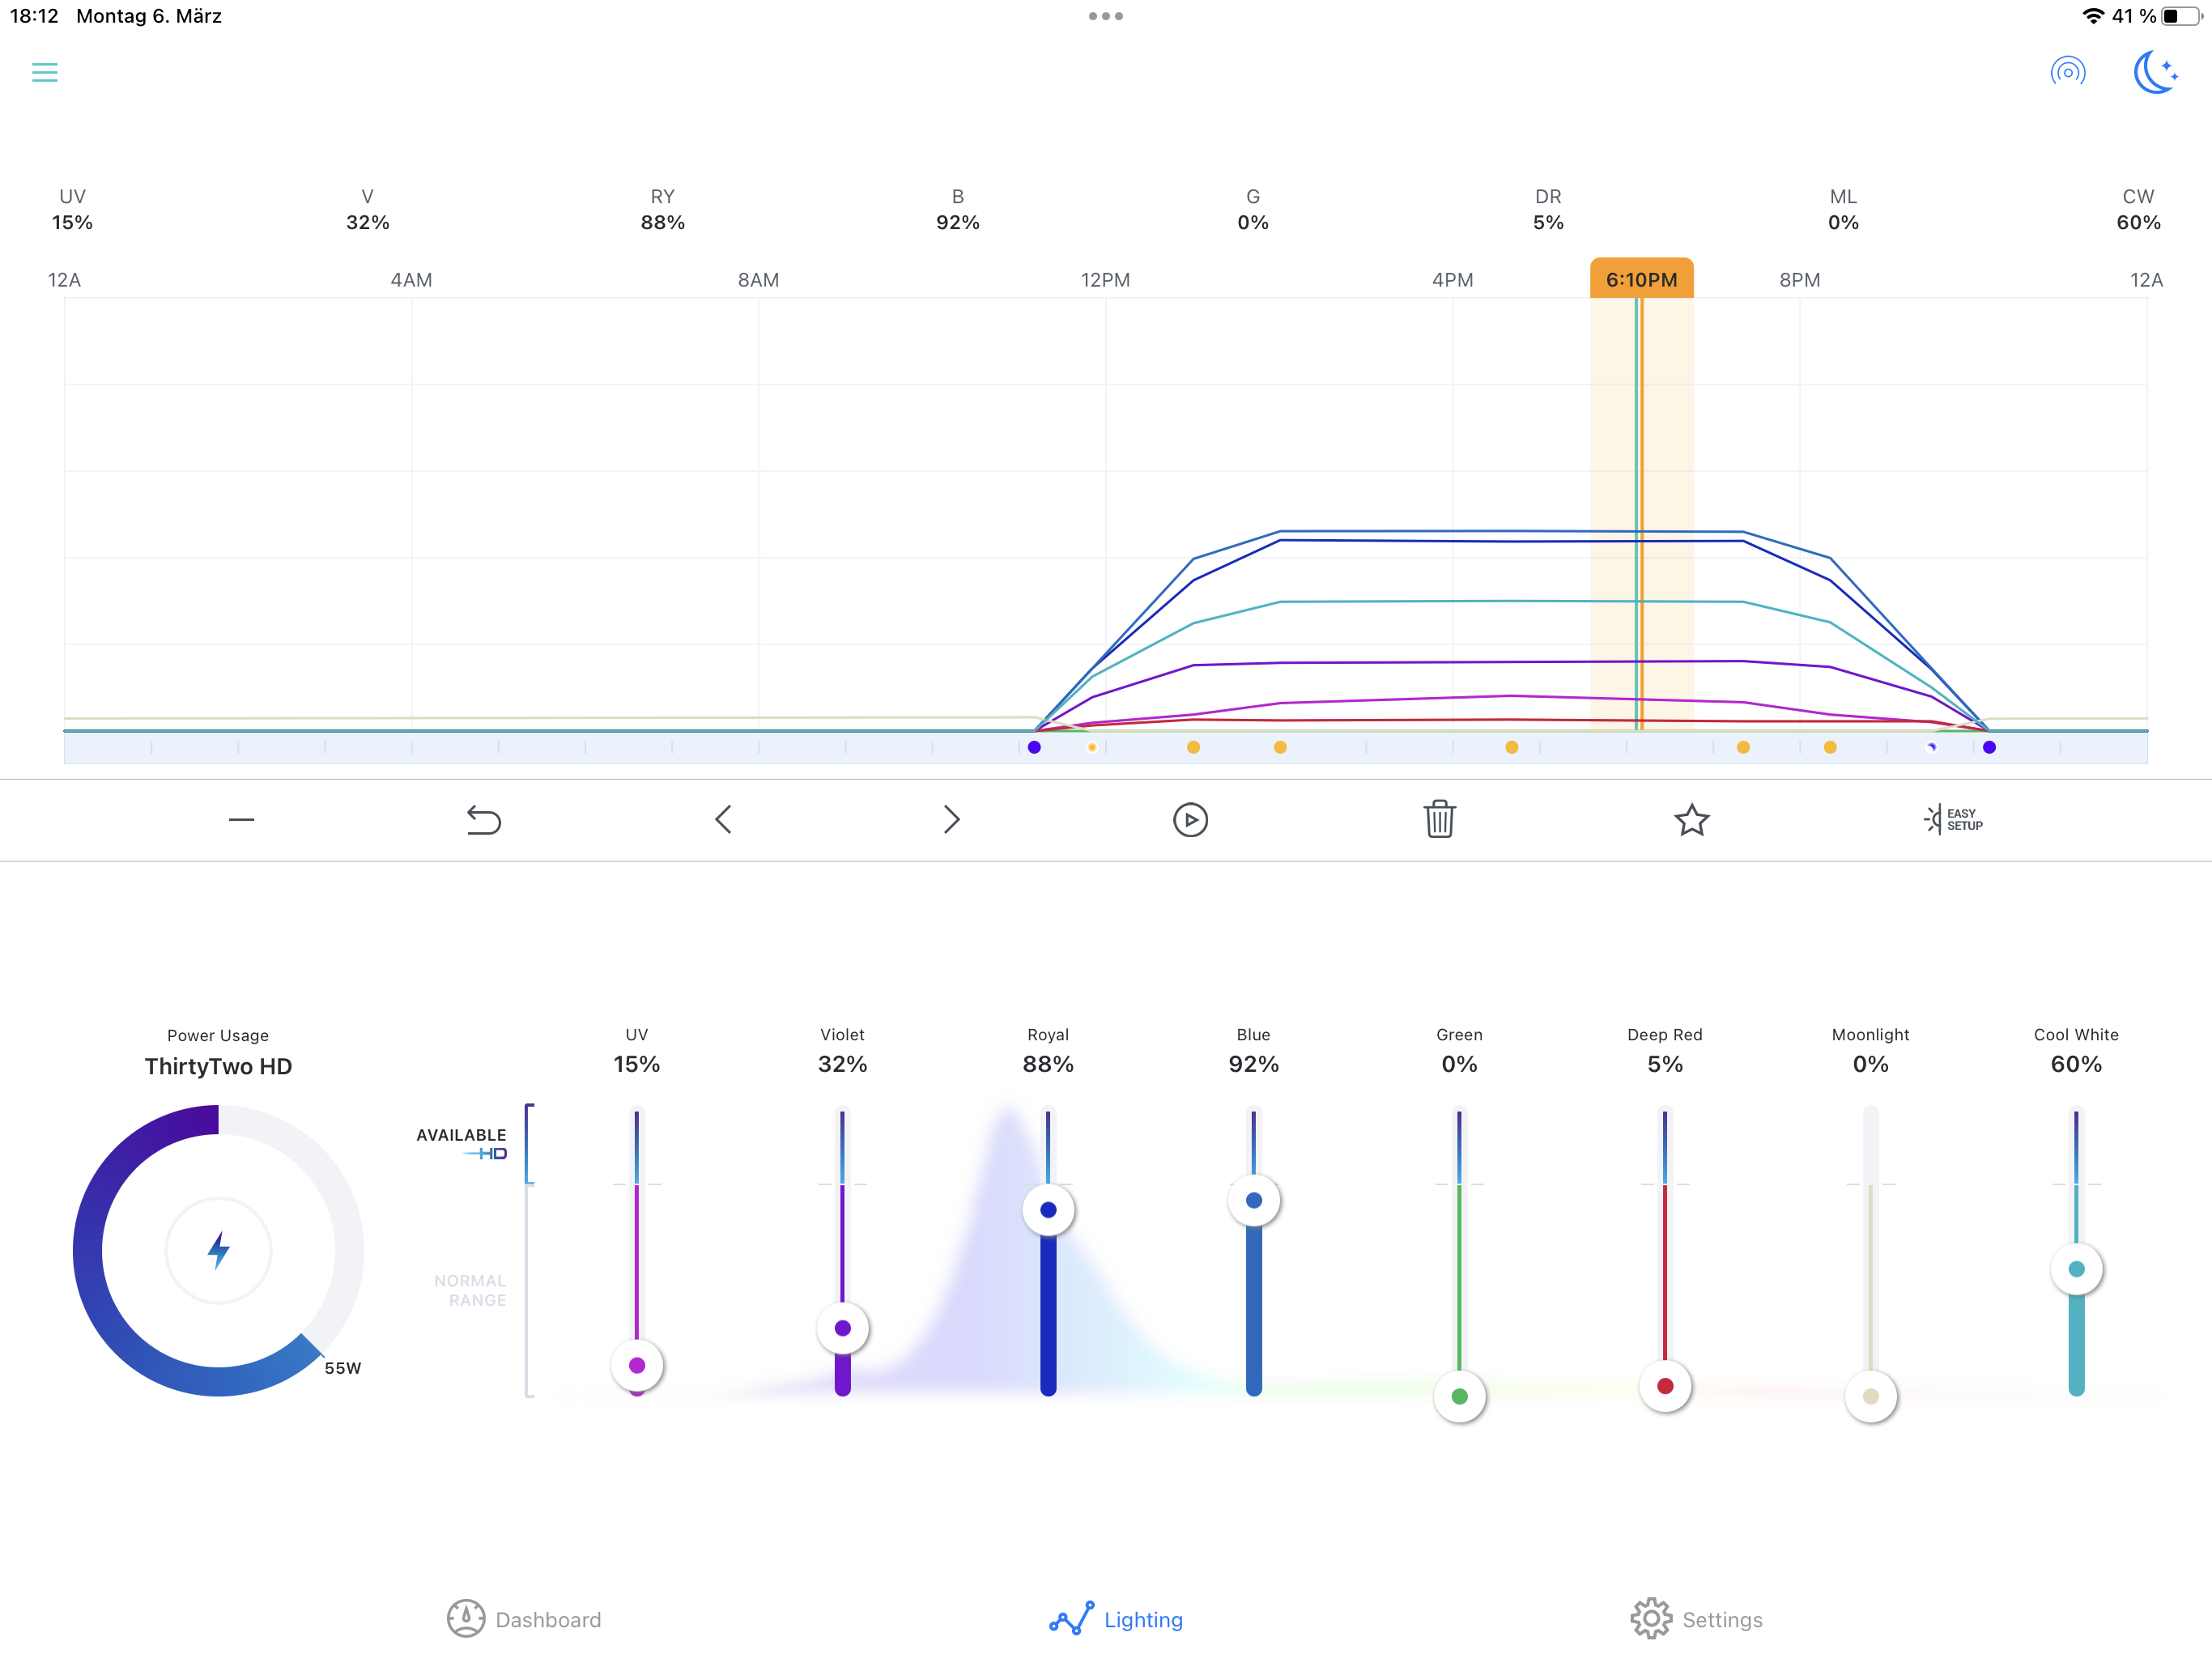Delete point with trash icon

(x=1439, y=819)
